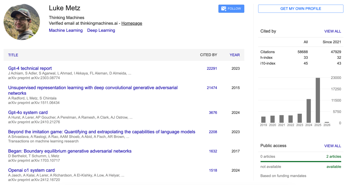Click the Transactions on machine learning research text

click(43, 141)
